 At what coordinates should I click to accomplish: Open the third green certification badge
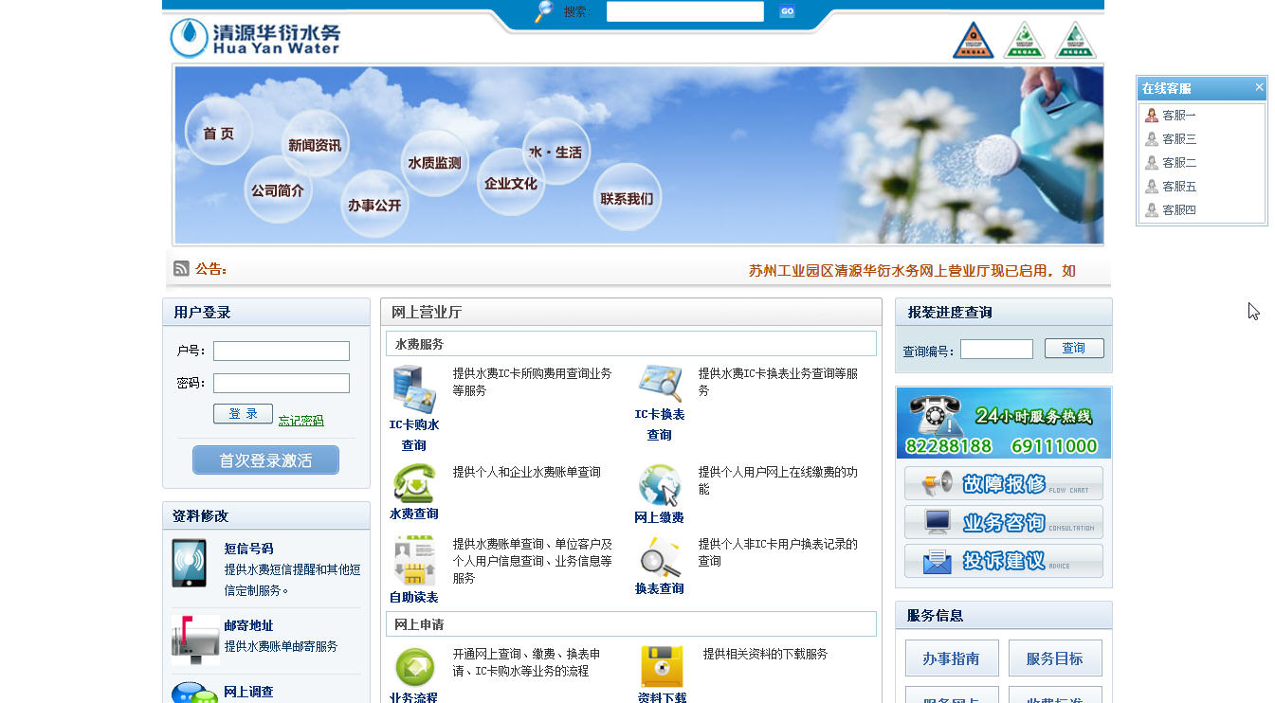point(1075,40)
